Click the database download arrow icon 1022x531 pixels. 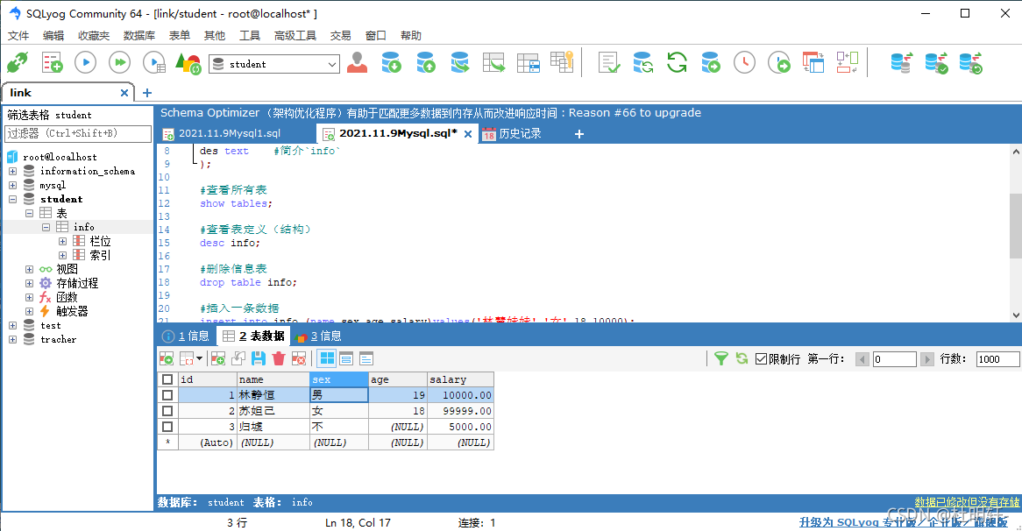coord(391,62)
